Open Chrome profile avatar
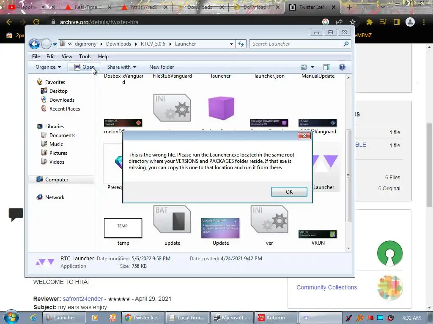433x324 pixels. 410,22
